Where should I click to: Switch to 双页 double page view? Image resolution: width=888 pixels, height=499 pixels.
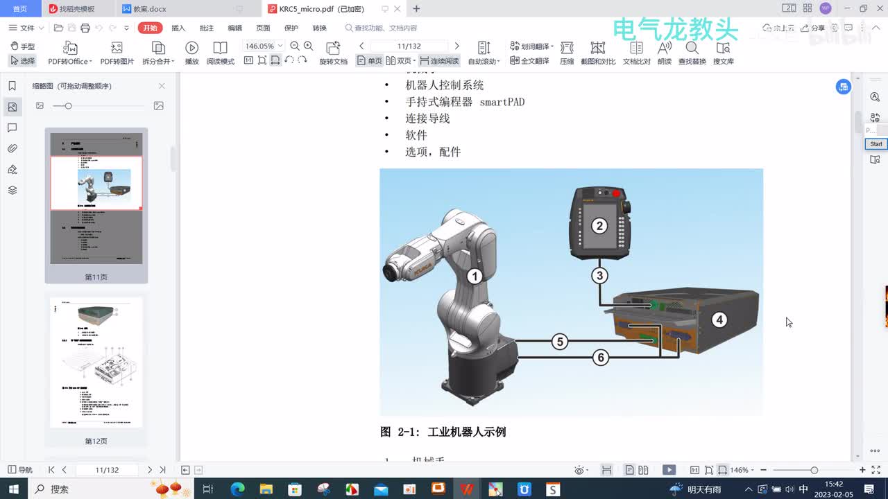click(x=400, y=61)
